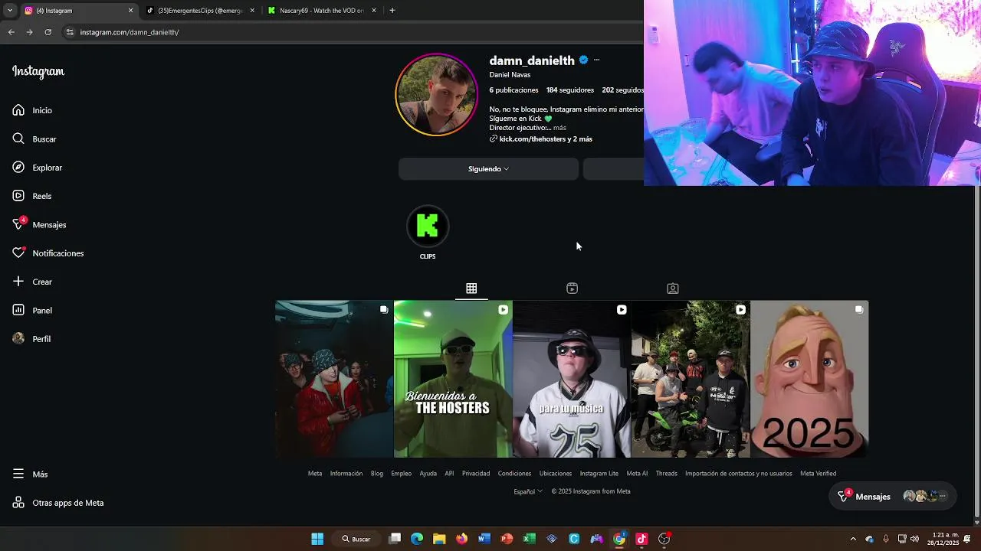Open Explorar in the Instagram sidebar
Screen dimensions: 981x551
click(x=38, y=168)
